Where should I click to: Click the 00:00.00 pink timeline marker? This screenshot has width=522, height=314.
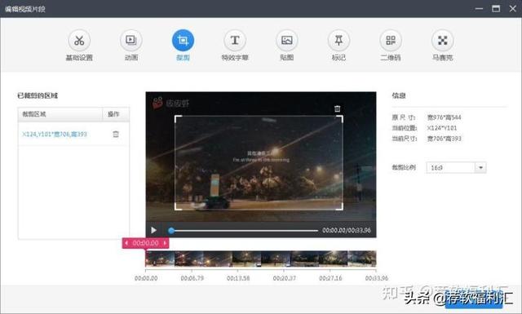(145, 243)
